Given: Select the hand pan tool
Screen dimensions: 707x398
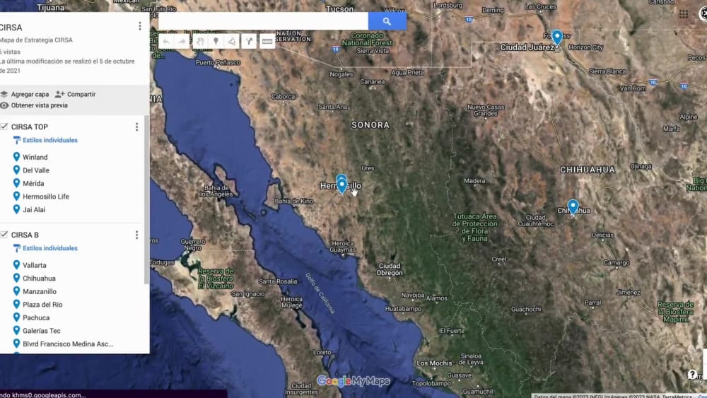Looking at the screenshot, I should click(200, 42).
